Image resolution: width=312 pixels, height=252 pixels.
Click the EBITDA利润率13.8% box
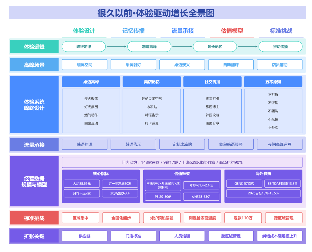[282, 184]
